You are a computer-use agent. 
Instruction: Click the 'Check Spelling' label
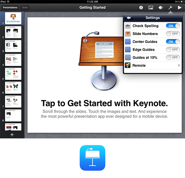coord(145,26)
